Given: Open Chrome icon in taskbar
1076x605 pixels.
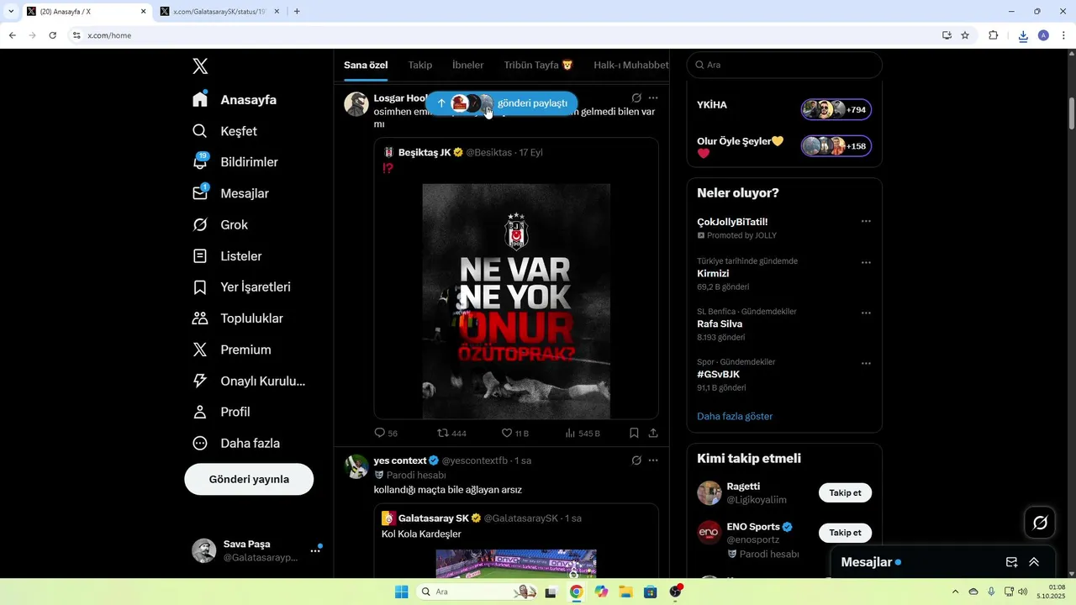Looking at the screenshot, I should [576, 592].
